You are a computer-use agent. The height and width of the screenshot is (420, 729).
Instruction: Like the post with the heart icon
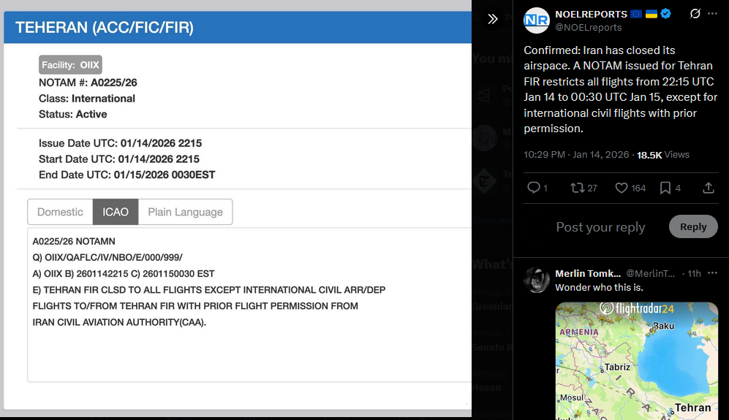click(x=621, y=188)
